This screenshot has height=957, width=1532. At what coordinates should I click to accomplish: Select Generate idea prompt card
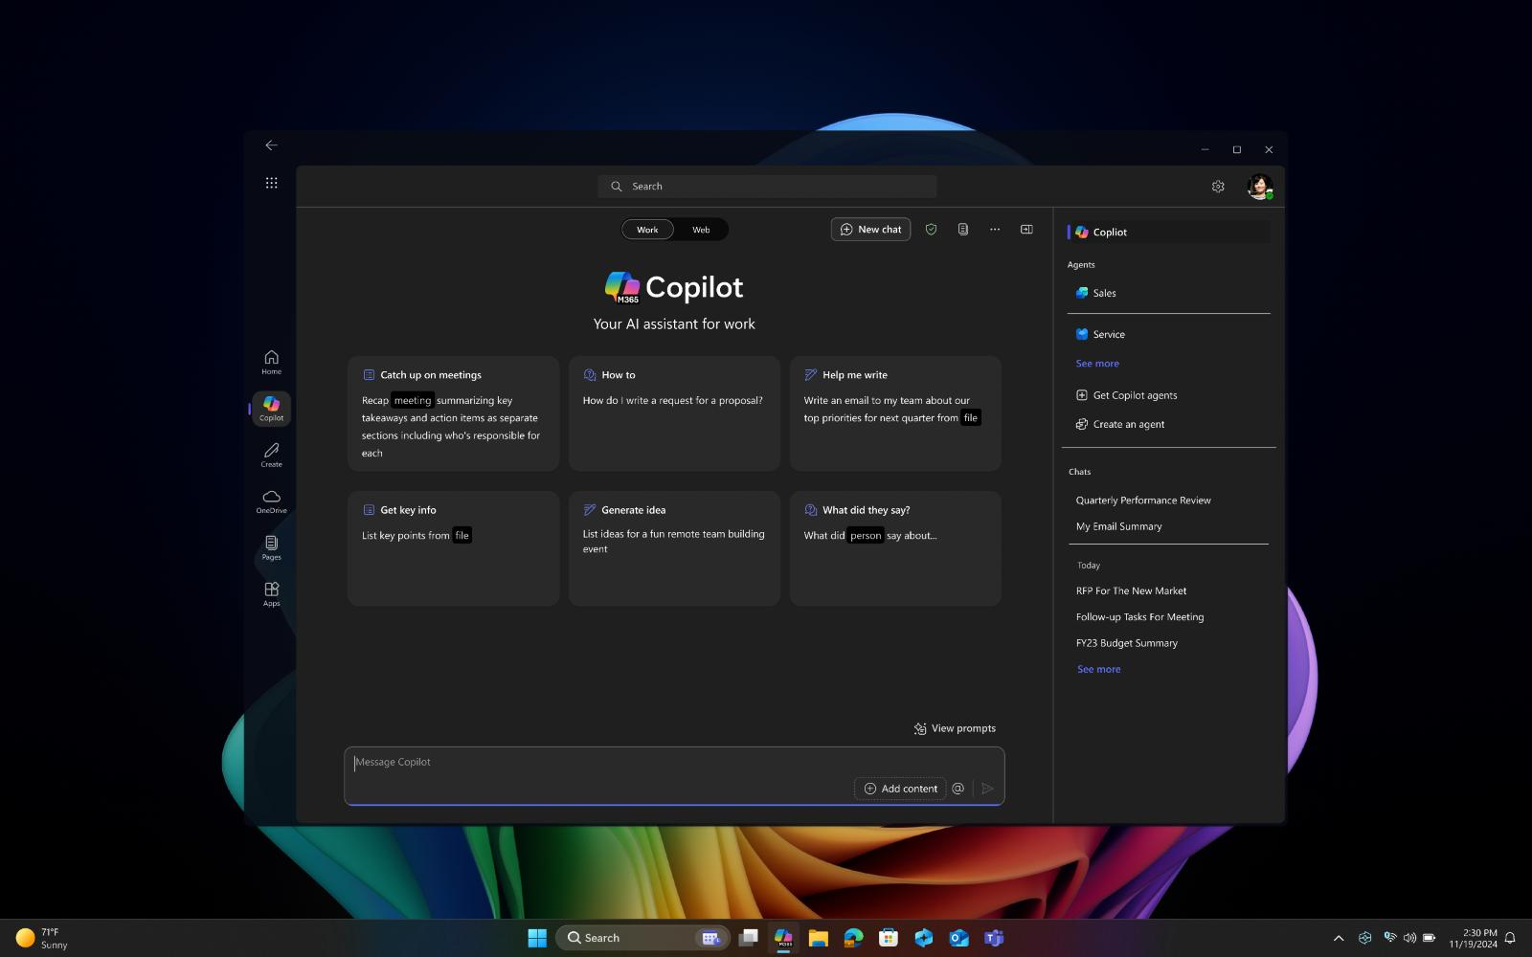click(674, 548)
